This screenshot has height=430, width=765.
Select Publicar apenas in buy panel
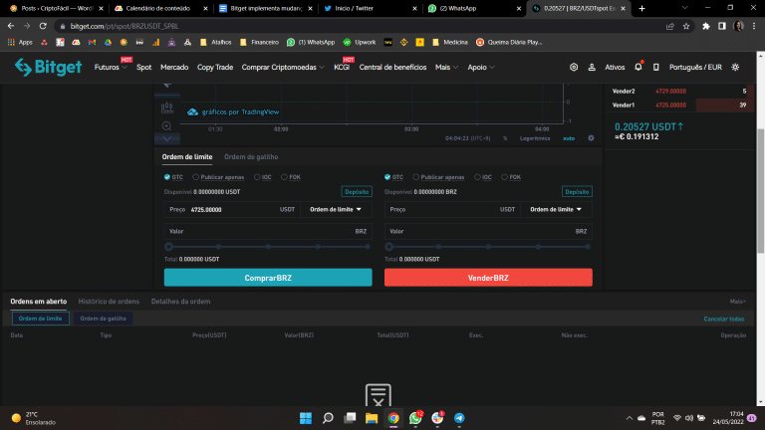218,177
